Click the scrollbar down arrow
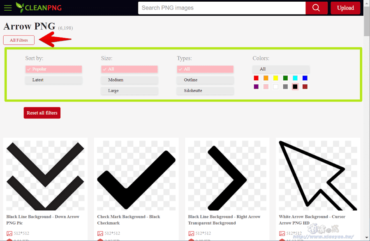Viewport: 370px width, 241px height. [366, 238]
